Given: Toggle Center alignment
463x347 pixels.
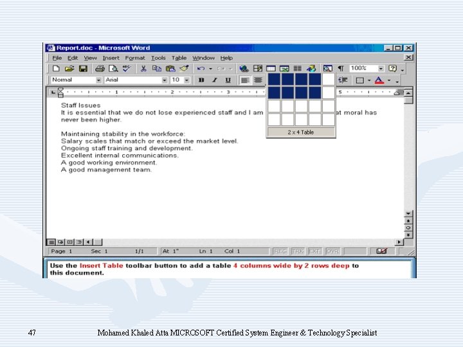Looking at the screenshot, I should click(258, 80).
